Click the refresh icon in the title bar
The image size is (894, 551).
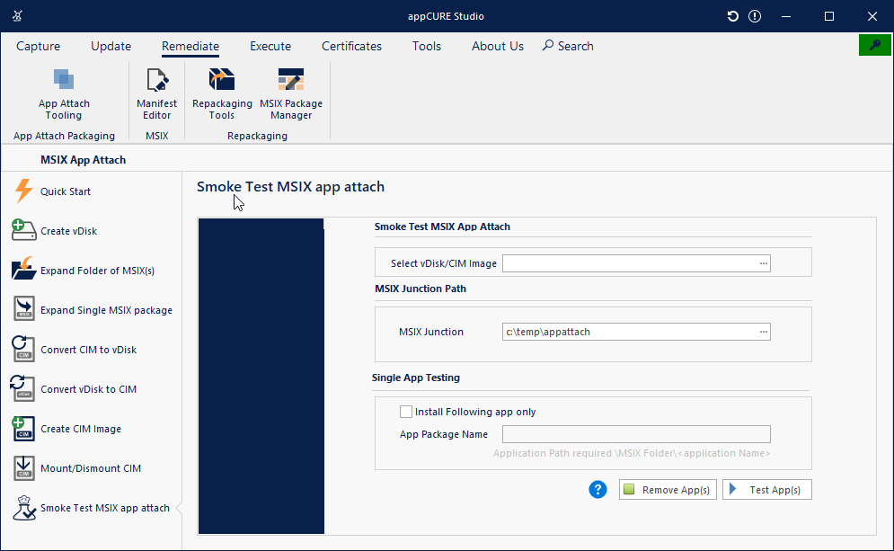[x=732, y=16]
